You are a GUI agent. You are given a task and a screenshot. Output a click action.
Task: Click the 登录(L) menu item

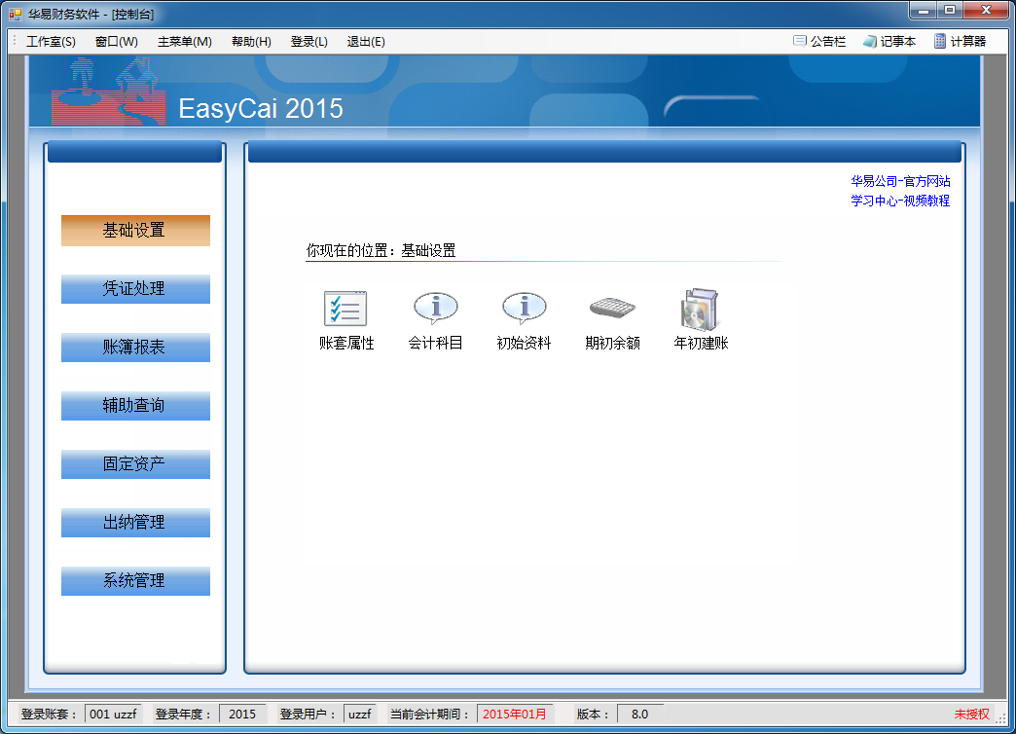point(309,42)
